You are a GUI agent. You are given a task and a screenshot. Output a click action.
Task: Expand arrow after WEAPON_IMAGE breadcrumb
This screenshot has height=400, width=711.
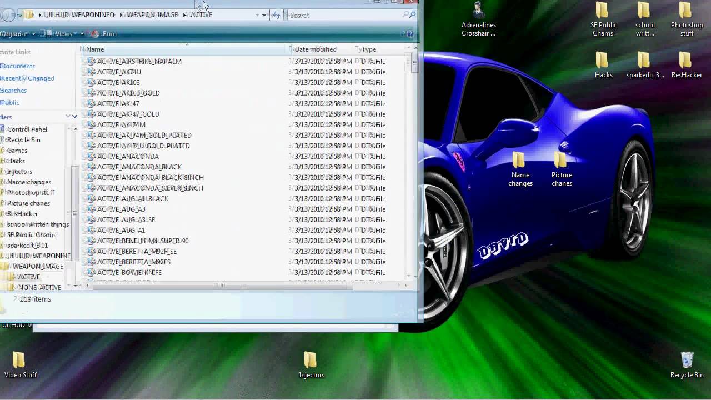point(184,15)
